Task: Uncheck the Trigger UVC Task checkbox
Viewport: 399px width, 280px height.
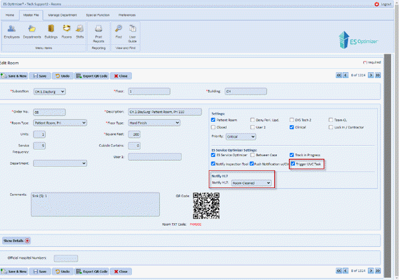Action: click(x=292, y=163)
